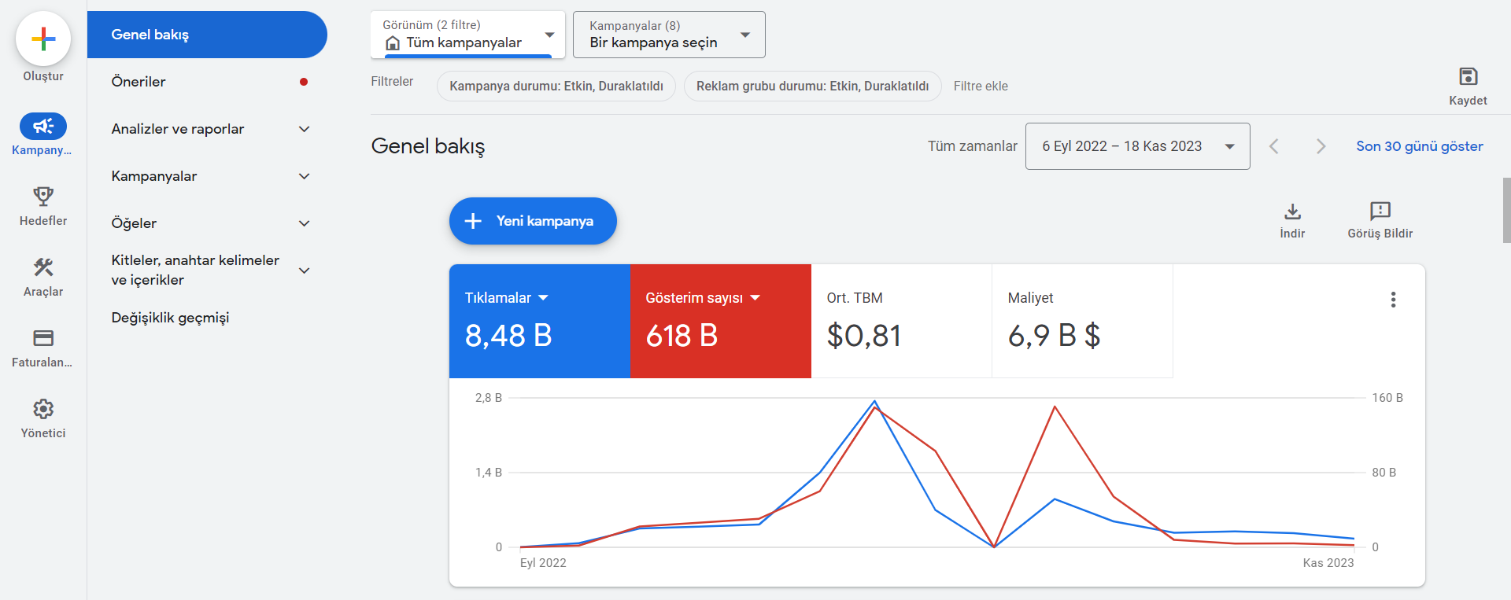Image resolution: width=1511 pixels, height=600 pixels.
Task: Click Son 30 günü göster link
Action: 1419,146
